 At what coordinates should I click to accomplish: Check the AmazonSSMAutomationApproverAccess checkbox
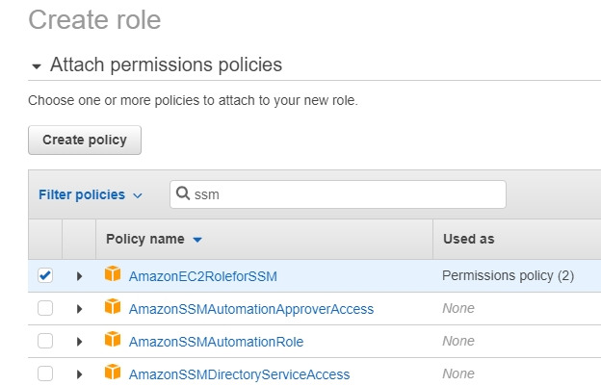(45, 308)
